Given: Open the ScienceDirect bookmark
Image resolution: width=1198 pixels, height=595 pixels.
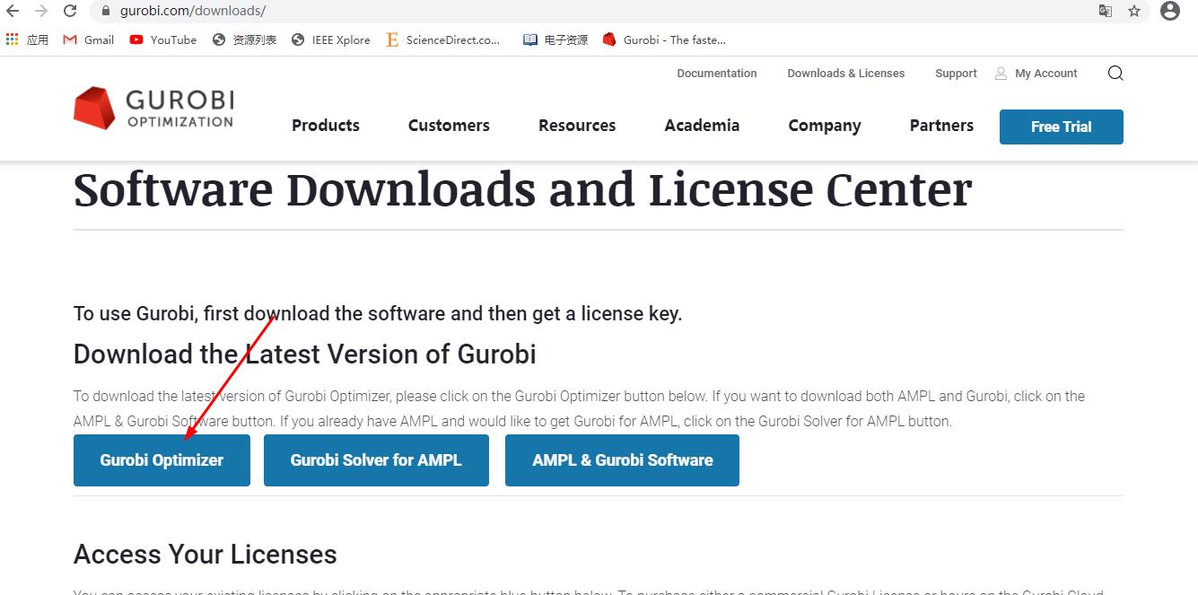Looking at the screenshot, I should point(444,39).
